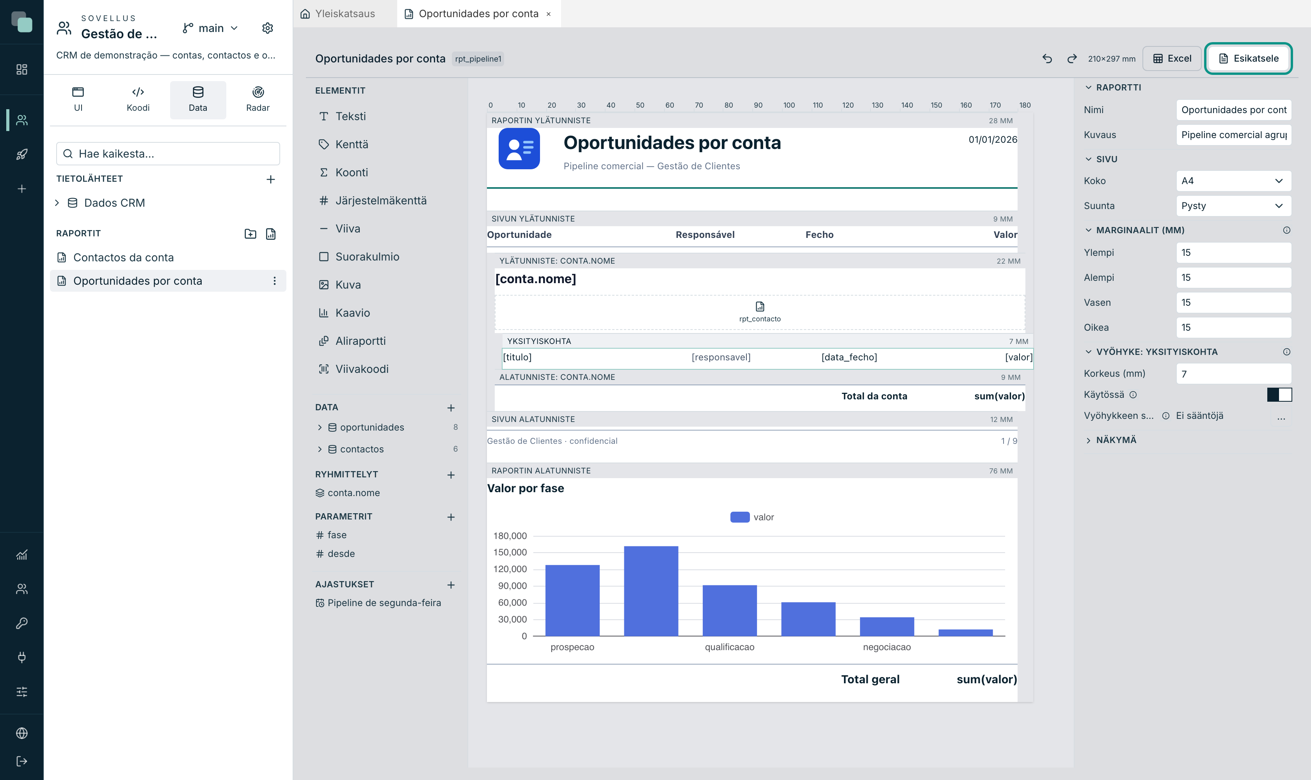Screen dimensions: 1311x780
Task: Create new report folder icon
Action: pyautogui.click(x=250, y=234)
